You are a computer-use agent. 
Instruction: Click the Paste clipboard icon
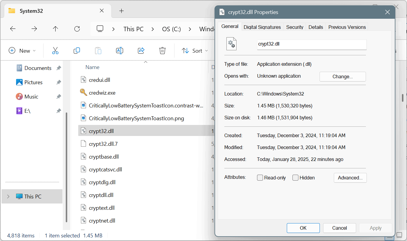tap(98, 51)
